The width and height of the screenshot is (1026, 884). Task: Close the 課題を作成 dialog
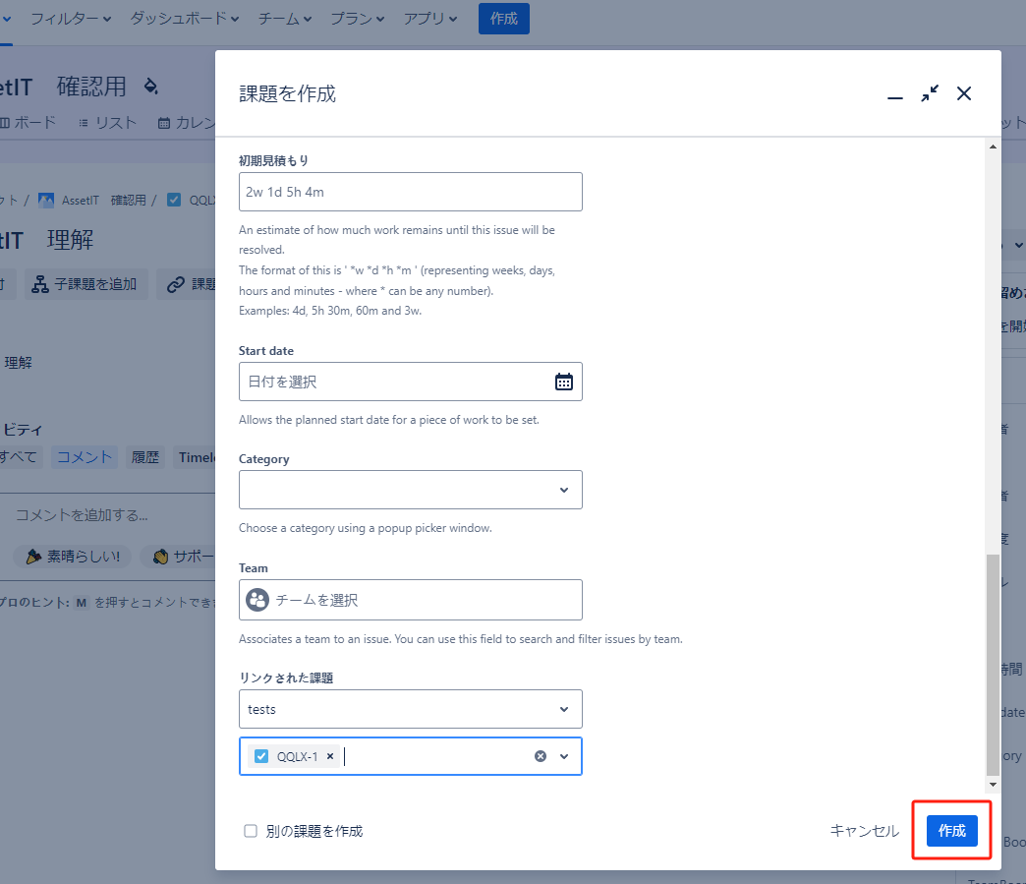pyautogui.click(x=964, y=93)
